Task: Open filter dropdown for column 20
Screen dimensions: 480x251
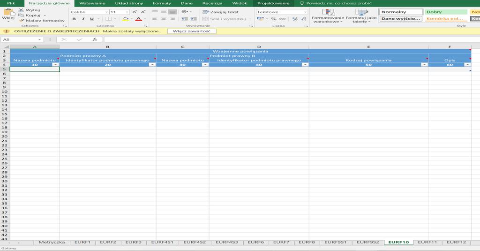Action: click(x=152, y=65)
